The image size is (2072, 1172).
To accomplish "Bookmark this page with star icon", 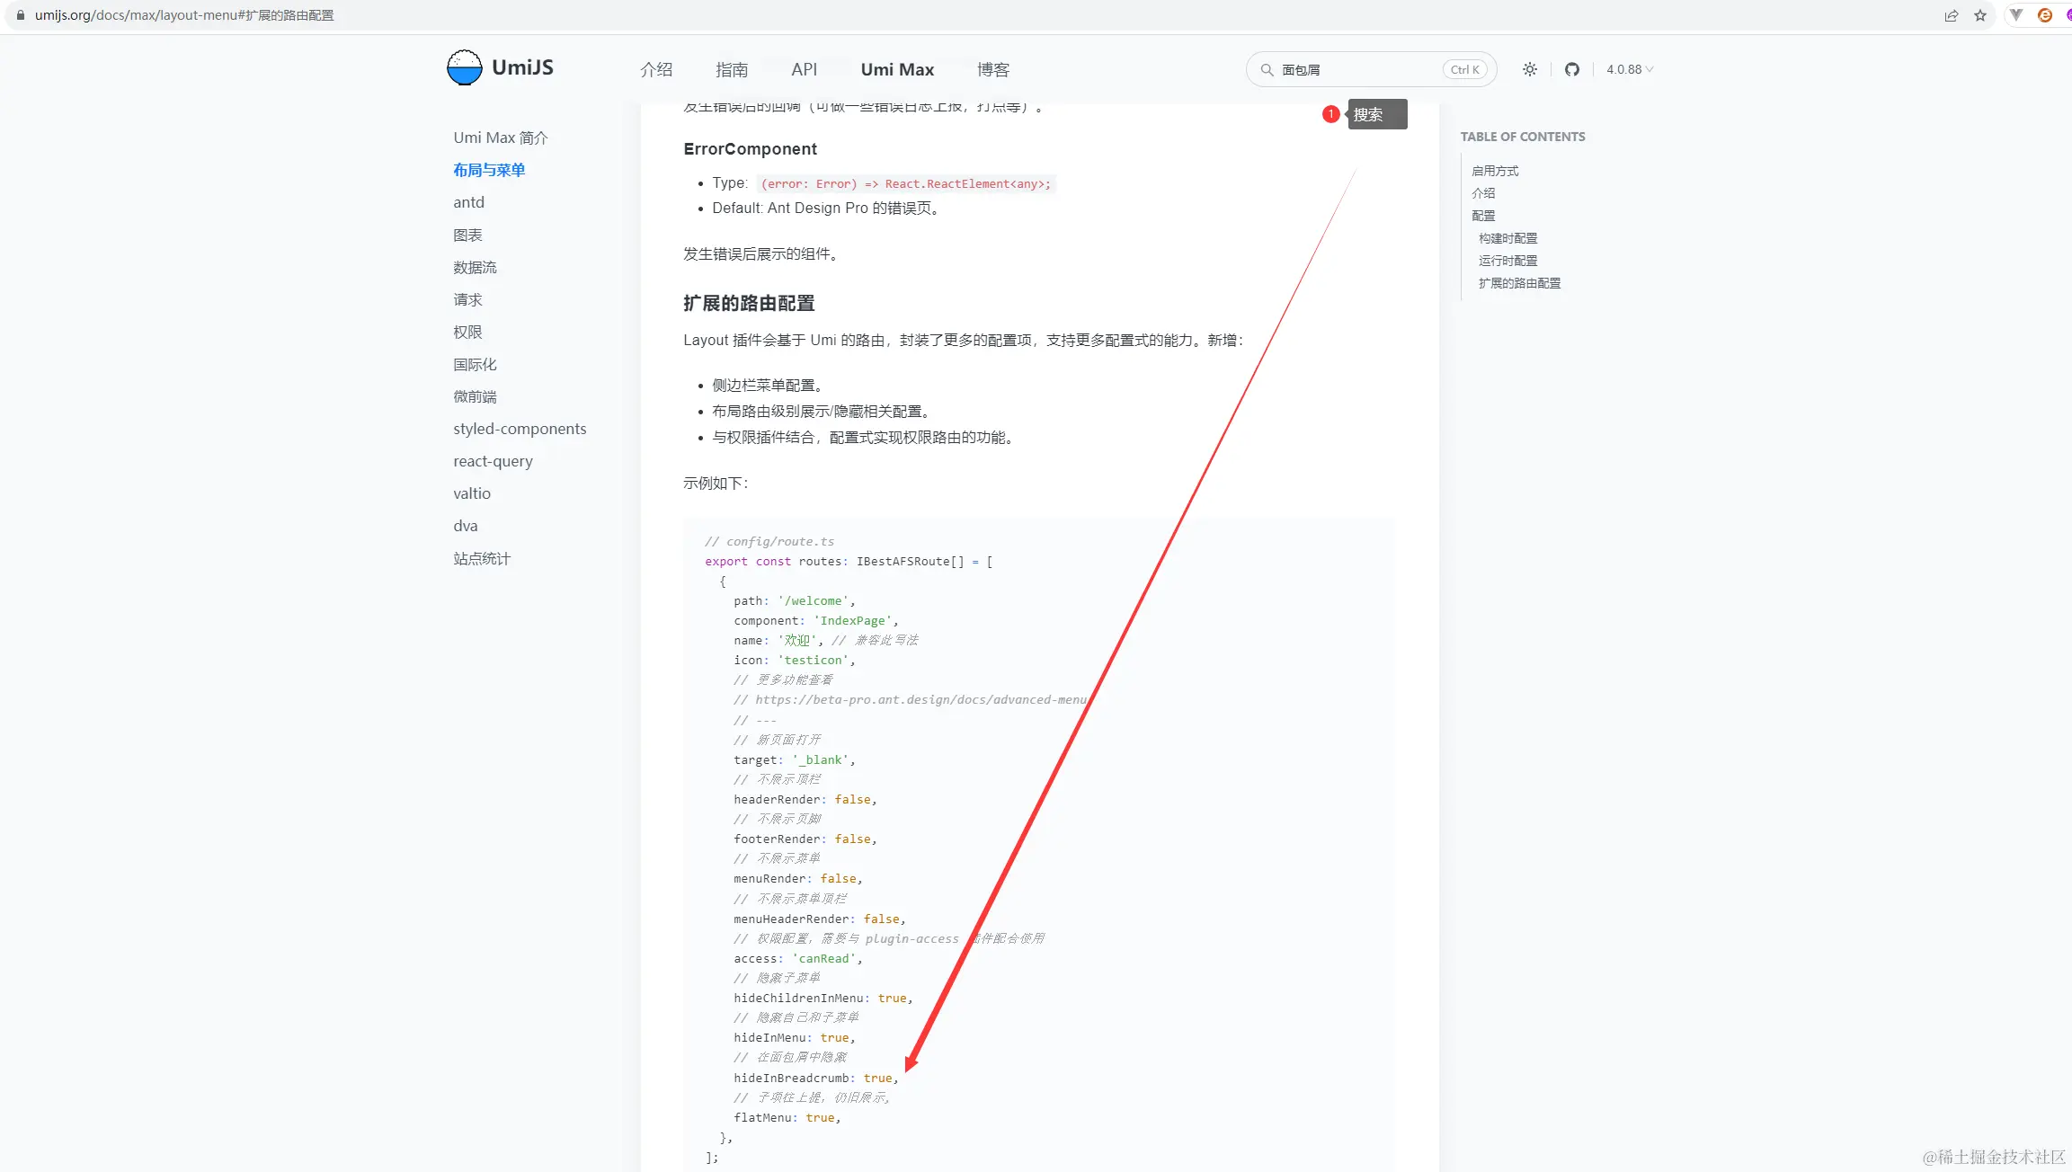I will click(x=1980, y=15).
